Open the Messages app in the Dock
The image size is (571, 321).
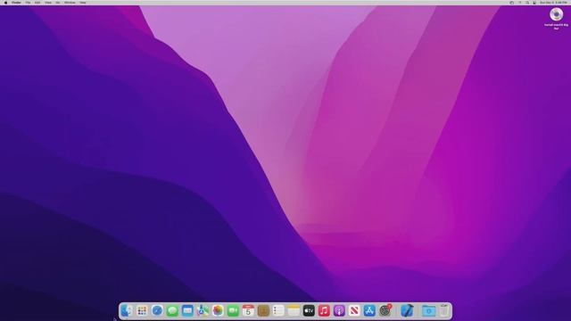point(172,311)
